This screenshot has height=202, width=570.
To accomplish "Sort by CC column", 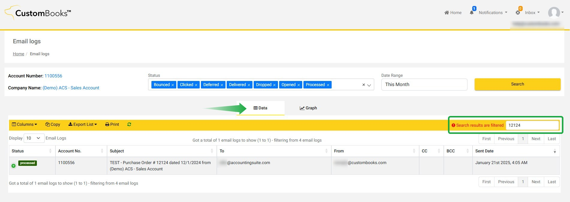I will pos(431,151).
